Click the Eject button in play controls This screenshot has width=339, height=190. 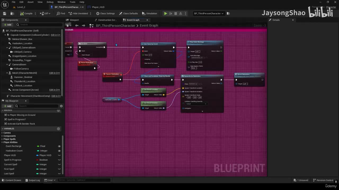click(x=181, y=13)
